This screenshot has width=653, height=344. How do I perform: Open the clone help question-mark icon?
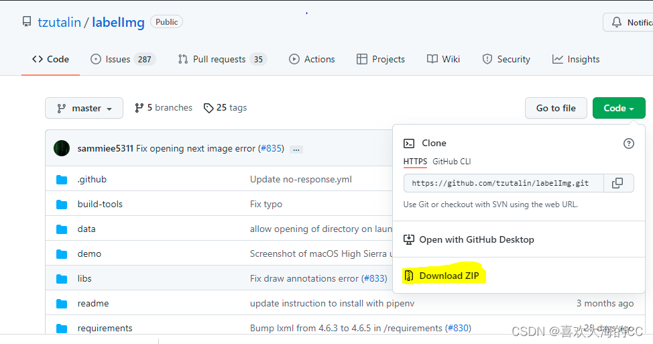(628, 144)
